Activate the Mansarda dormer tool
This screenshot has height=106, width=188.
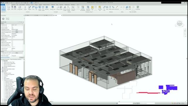coord(117,8)
